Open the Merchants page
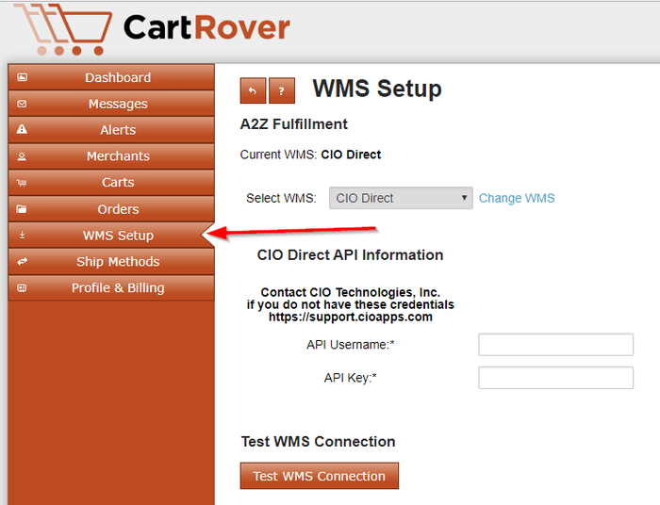The width and height of the screenshot is (660, 505). click(111, 156)
